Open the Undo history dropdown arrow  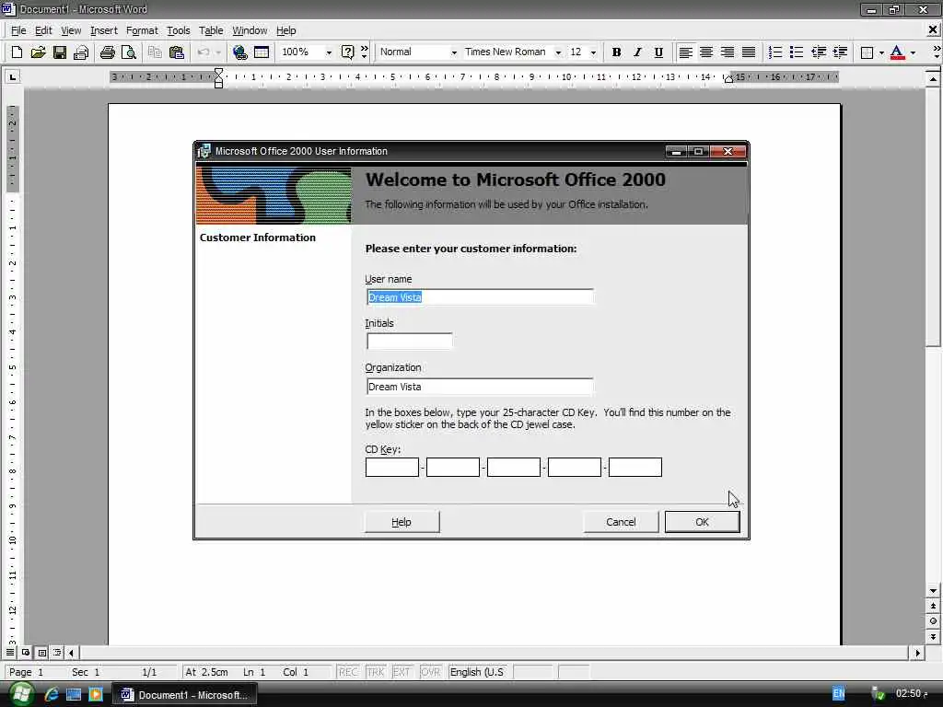pos(218,52)
